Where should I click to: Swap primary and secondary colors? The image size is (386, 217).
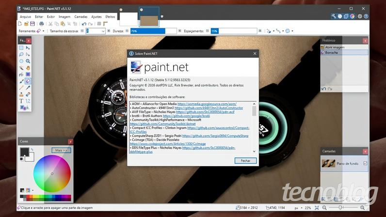32,149
